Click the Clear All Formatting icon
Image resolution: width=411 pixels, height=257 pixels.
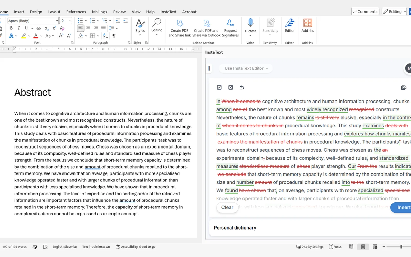click(x=62, y=28)
